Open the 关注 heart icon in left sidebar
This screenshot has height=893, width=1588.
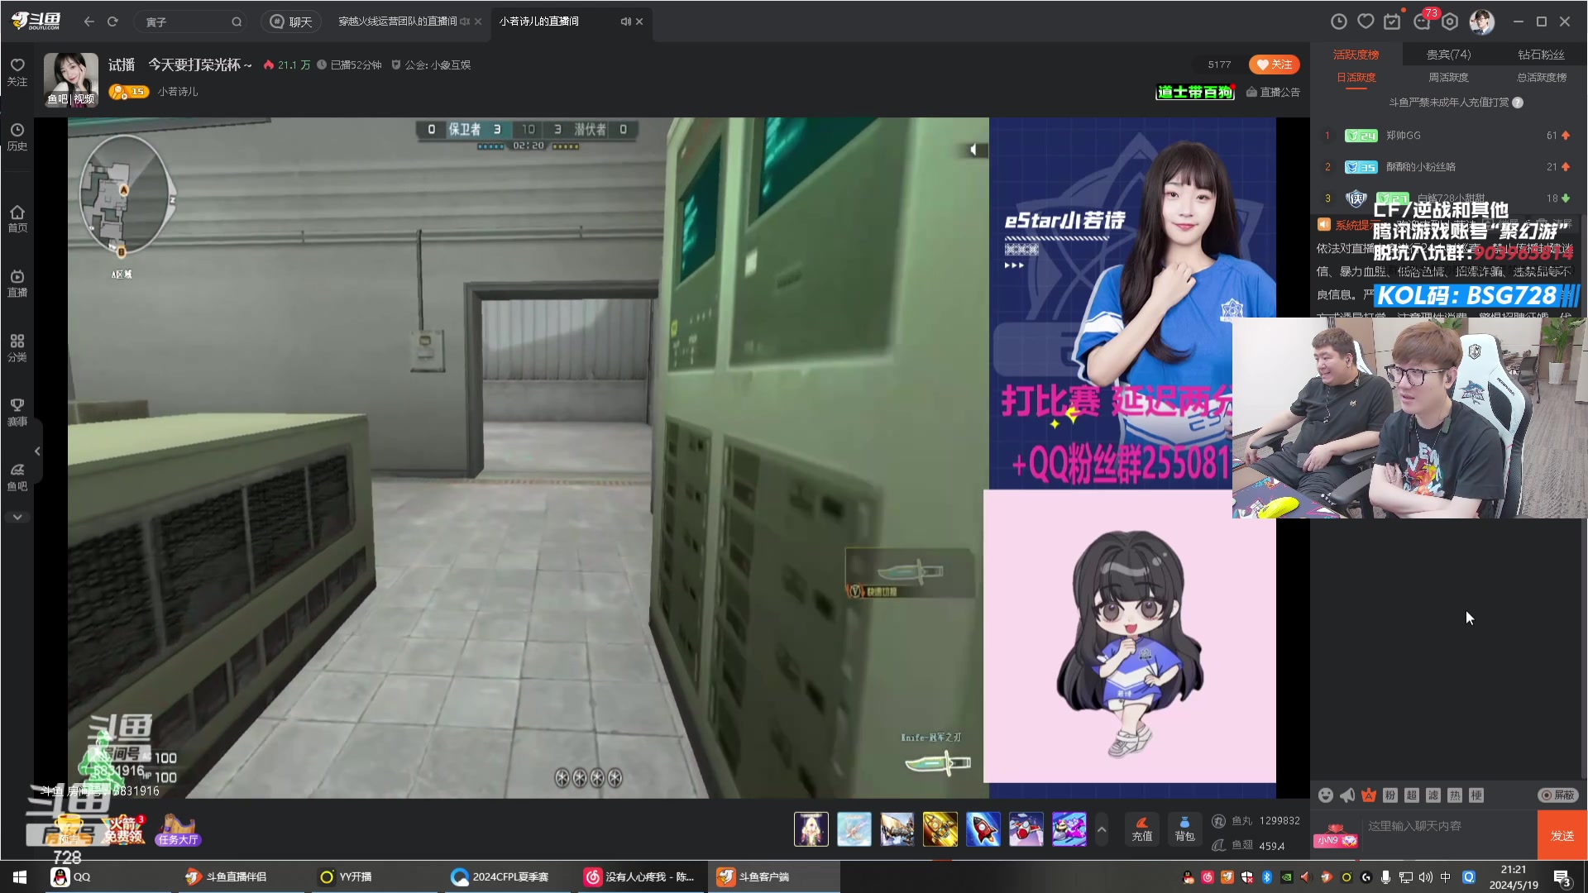[x=17, y=72]
